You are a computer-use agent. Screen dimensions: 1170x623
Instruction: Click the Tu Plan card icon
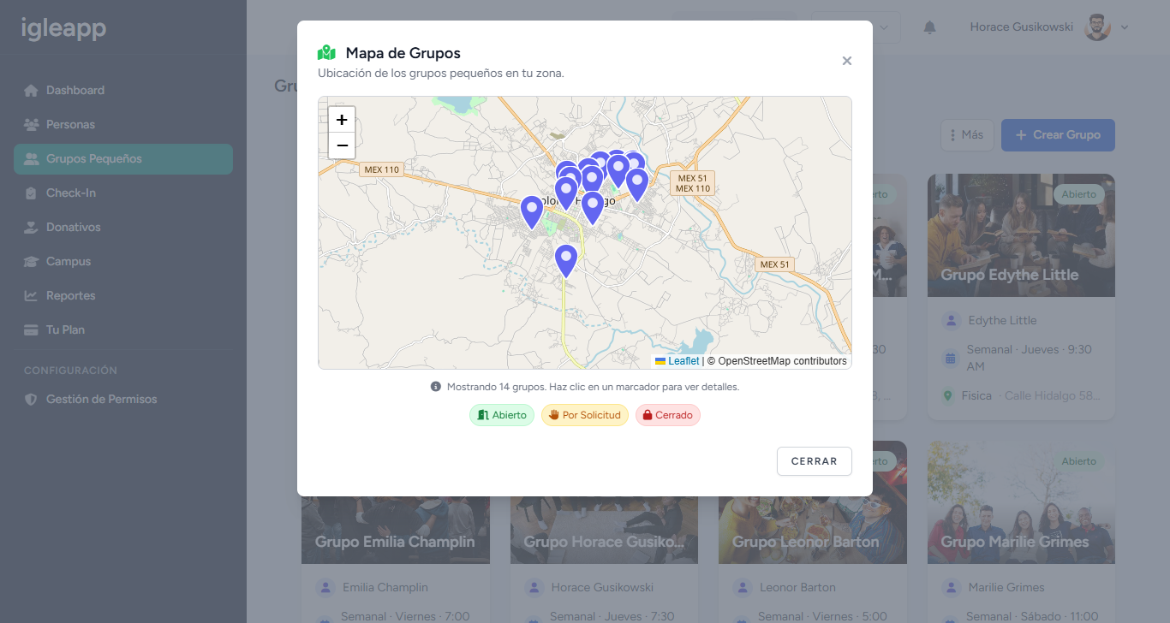(31, 329)
